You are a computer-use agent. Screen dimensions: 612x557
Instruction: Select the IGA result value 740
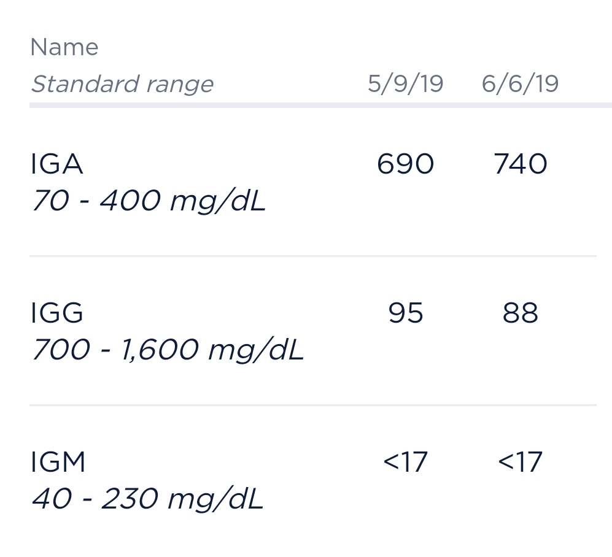[521, 164]
